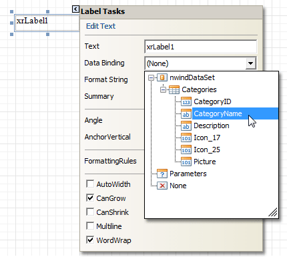Click the nwindDataSet database icon
Image resolution: width=287 pixels, height=257 pixels.
coord(162,77)
